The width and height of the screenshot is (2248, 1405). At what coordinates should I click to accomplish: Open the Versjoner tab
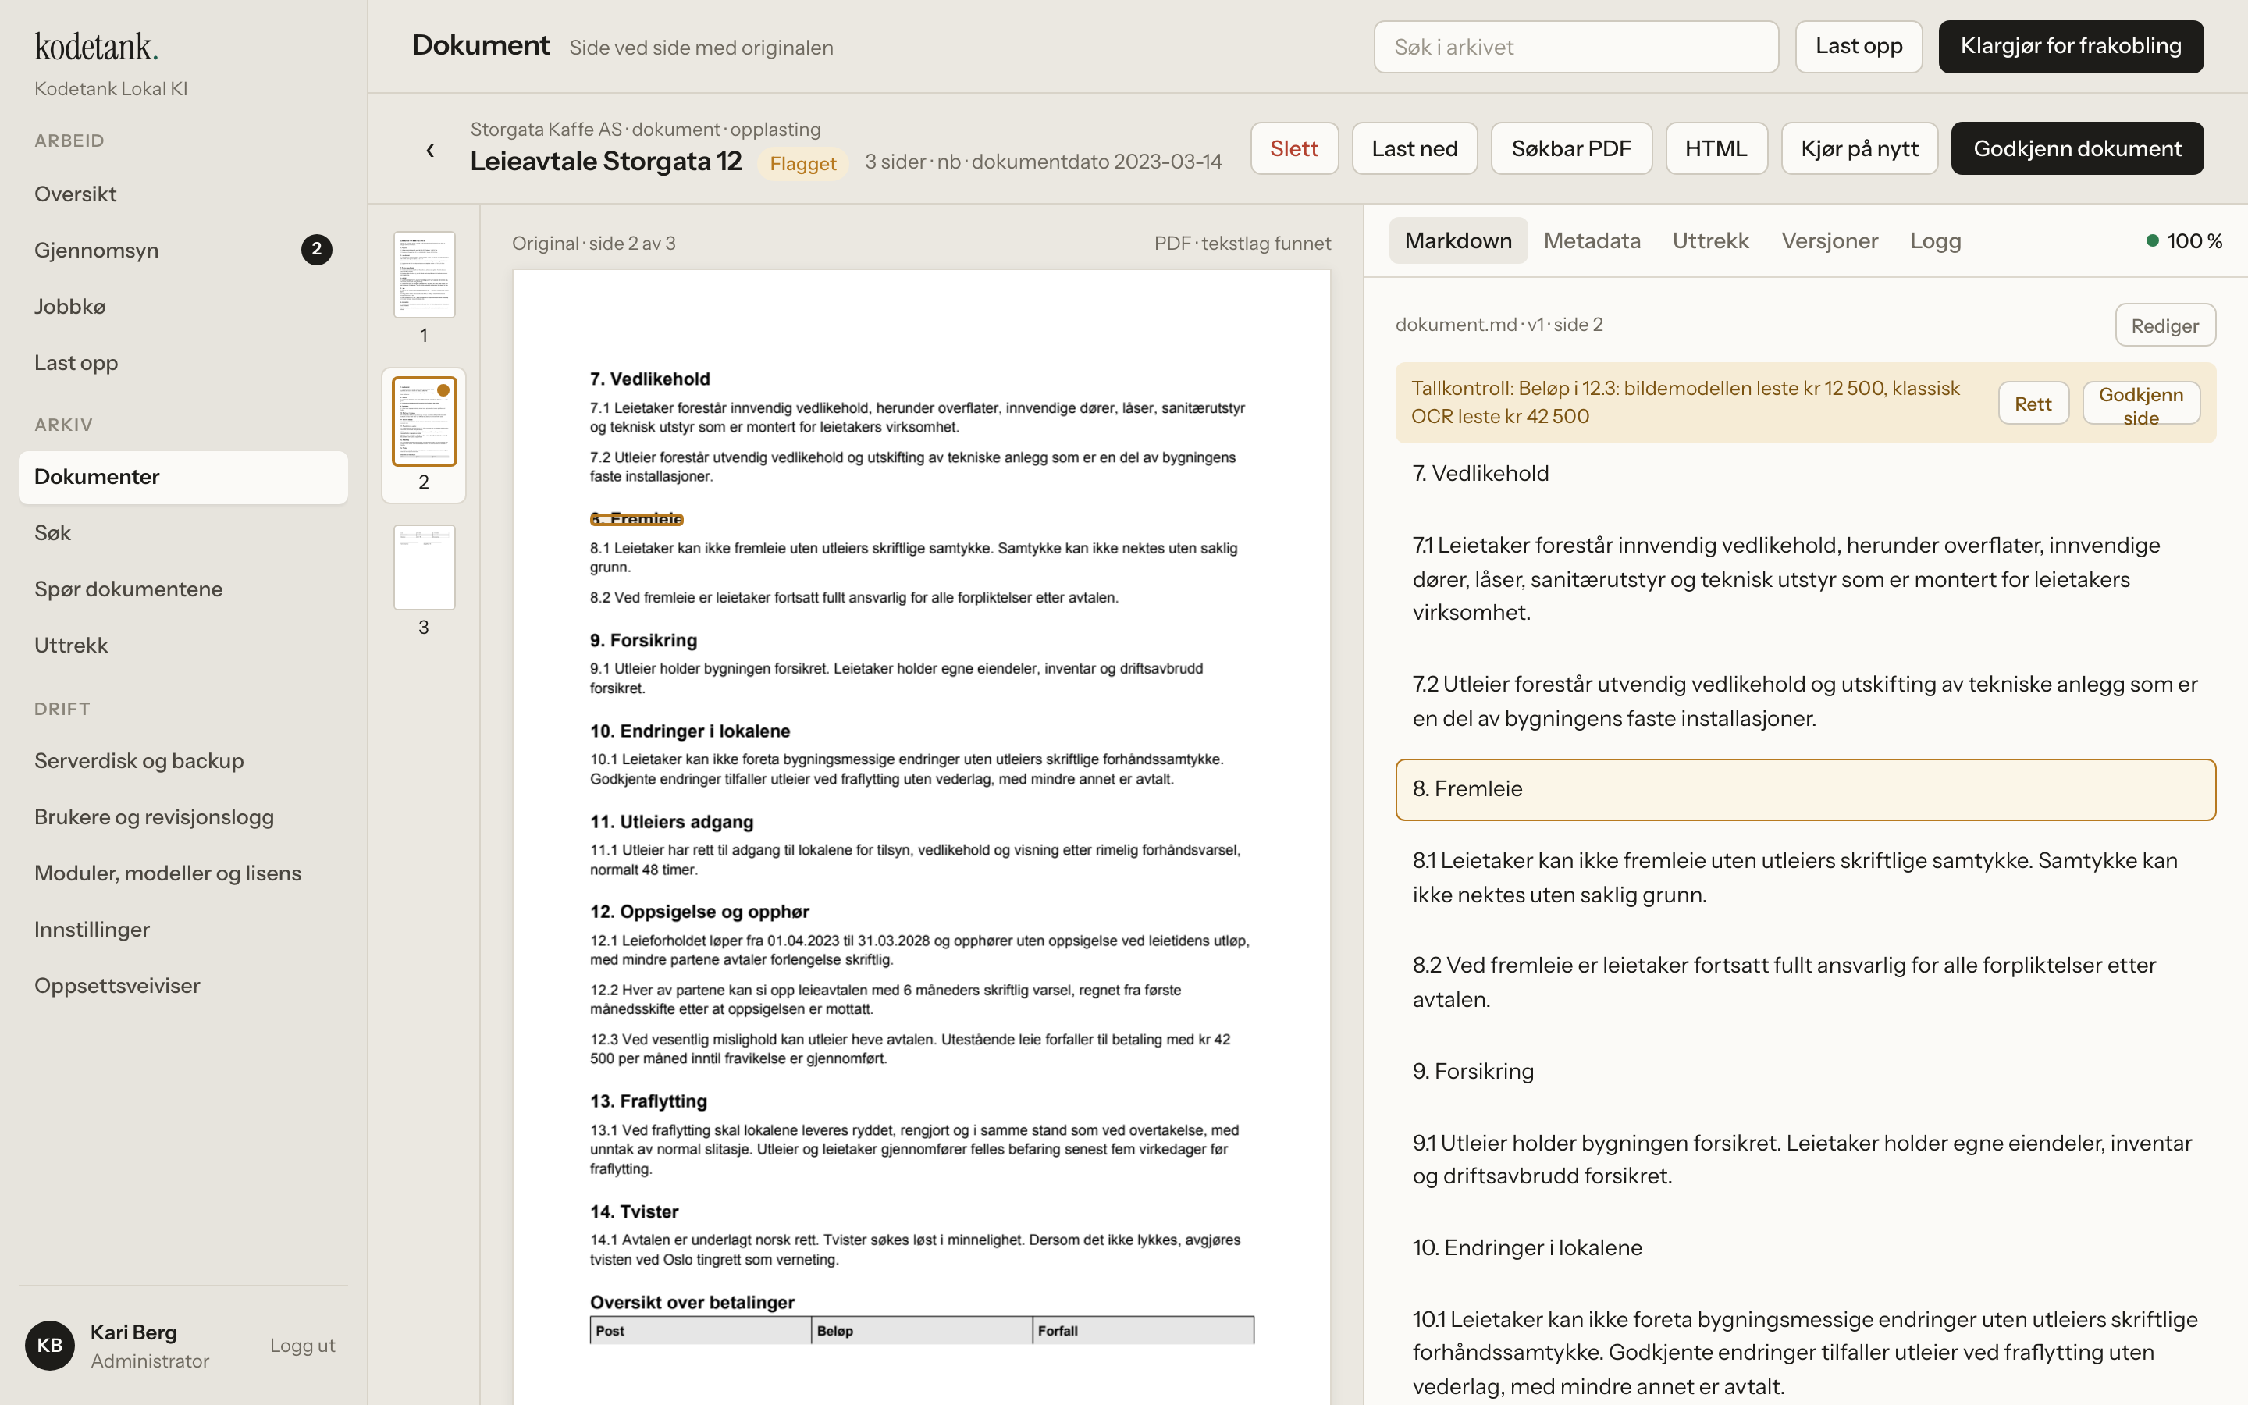click(x=1829, y=240)
